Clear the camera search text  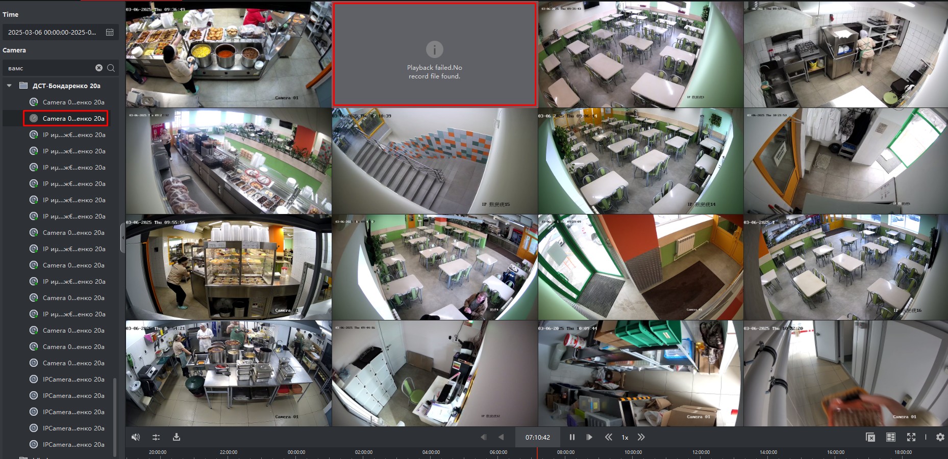[x=99, y=68]
